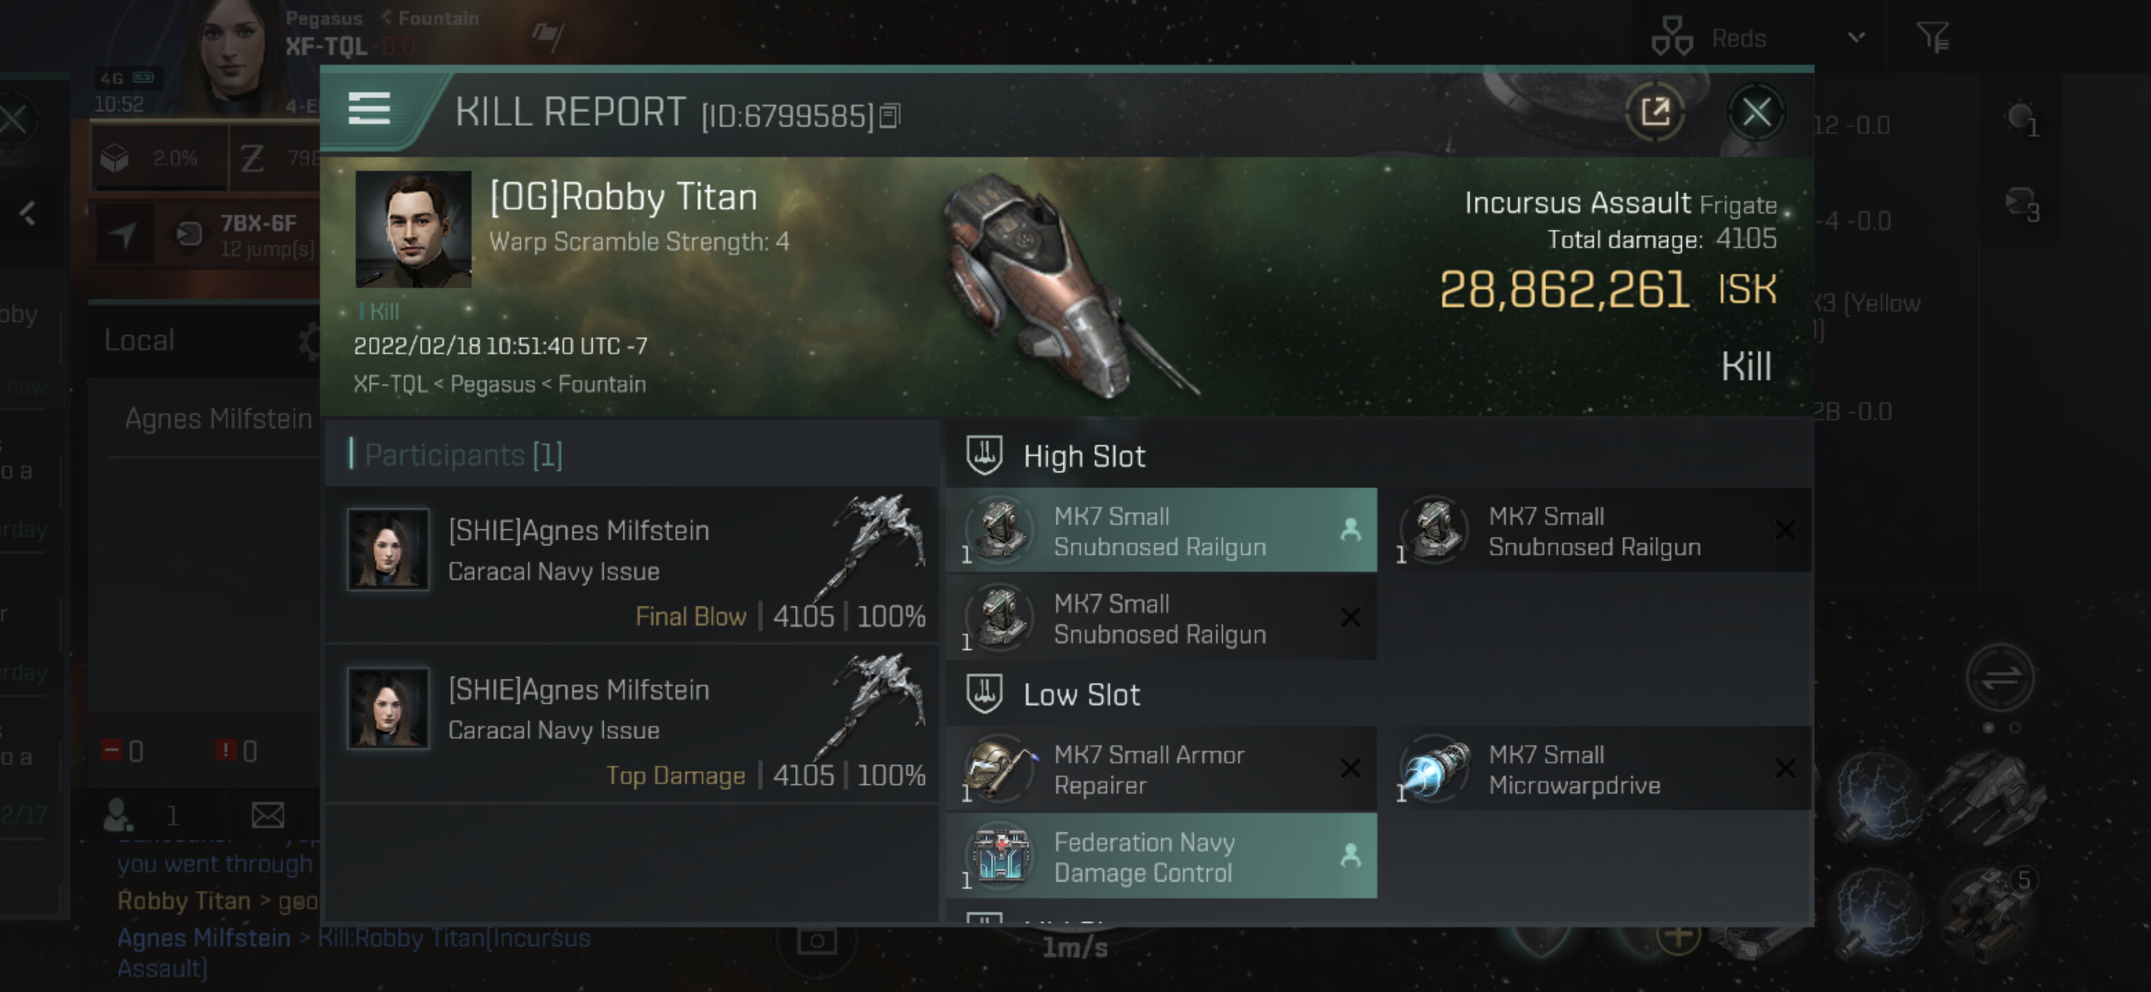This screenshot has width=2151, height=992.
Task: Share the kill report externally
Action: coord(1654,112)
